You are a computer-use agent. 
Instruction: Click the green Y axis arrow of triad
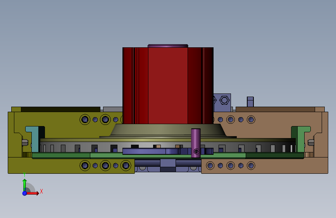(25, 185)
